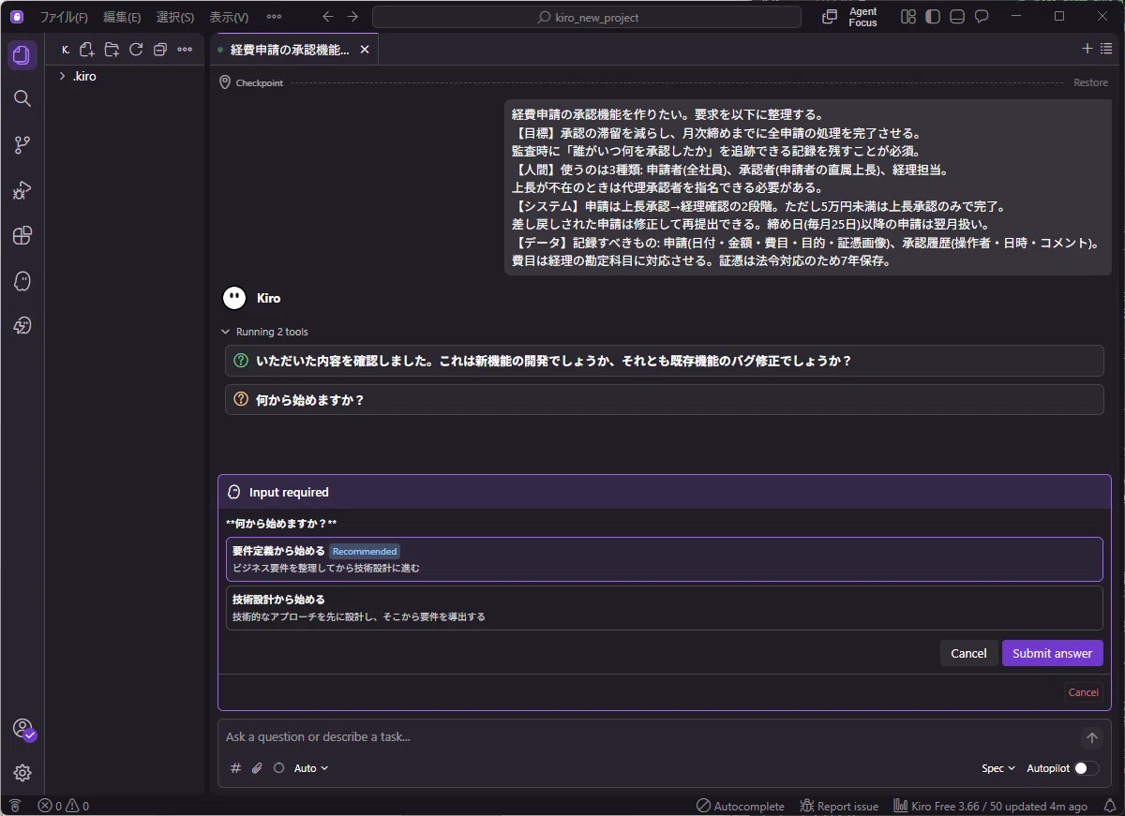Image resolution: width=1125 pixels, height=816 pixels.
Task: Toggle Autocomplete in the status bar
Action: tap(741, 806)
